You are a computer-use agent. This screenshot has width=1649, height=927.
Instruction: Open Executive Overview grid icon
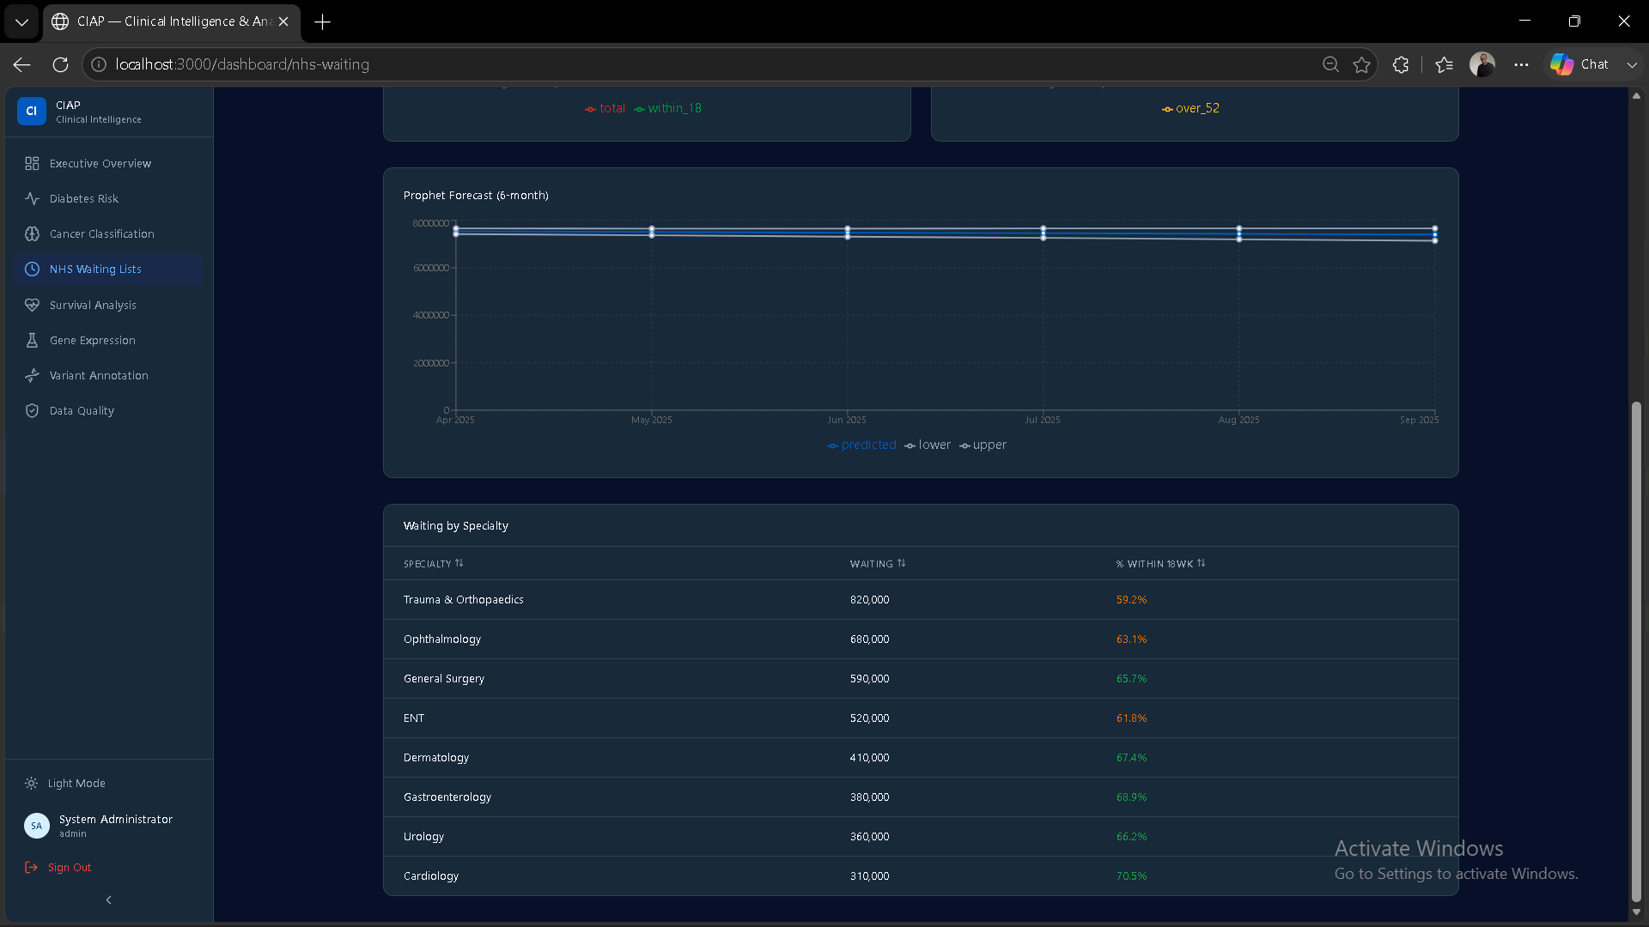[32, 163]
